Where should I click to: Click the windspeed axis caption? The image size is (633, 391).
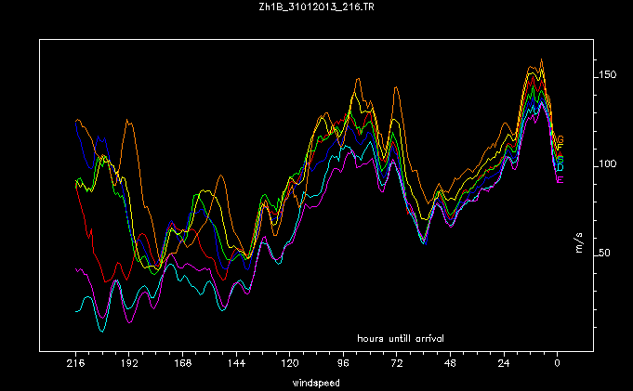point(316,382)
